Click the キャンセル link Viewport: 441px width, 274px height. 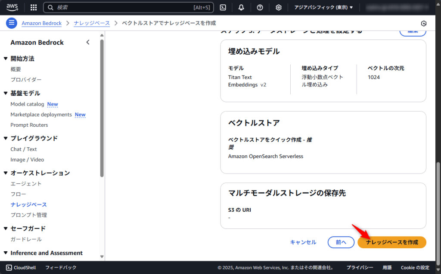pos(303,242)
